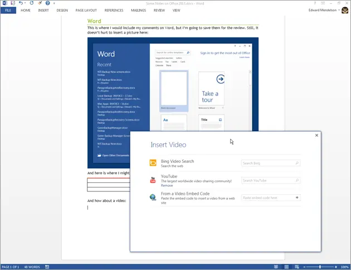Switch to the PAGE LAYOUT ribbon tab
351x270 pixels.
tap(86, 10)
